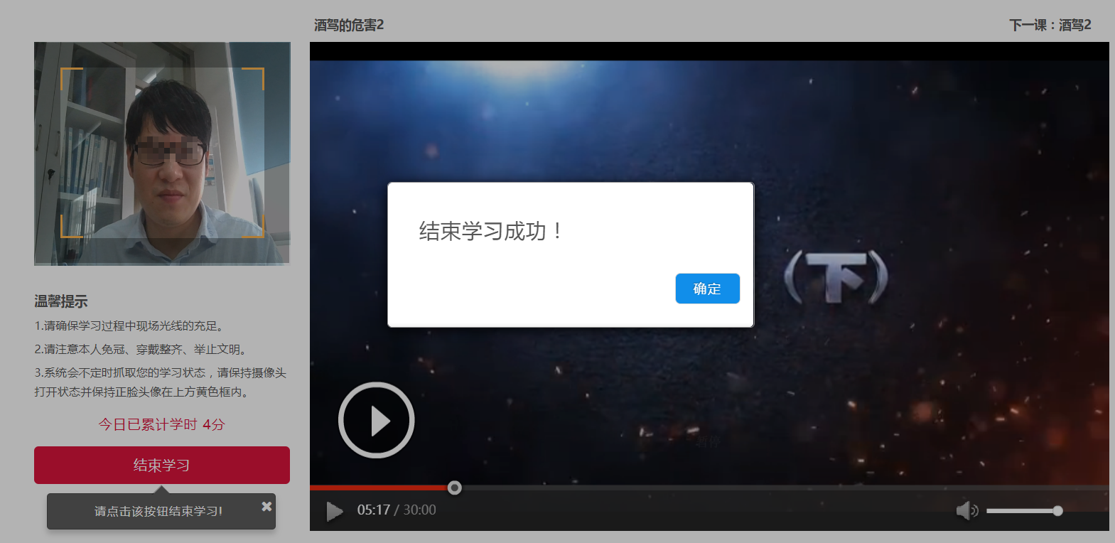
Task: Click the dialog message 结束学习成功！
Action: click(490, 231)
